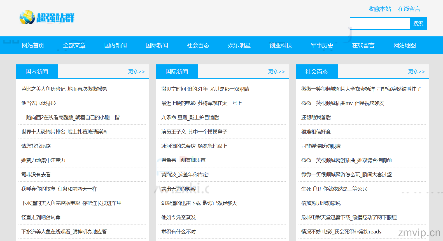Open article 他如今凭空蒸发
The width and height of the screenshot is (443, 241).
tap(179, 217)
